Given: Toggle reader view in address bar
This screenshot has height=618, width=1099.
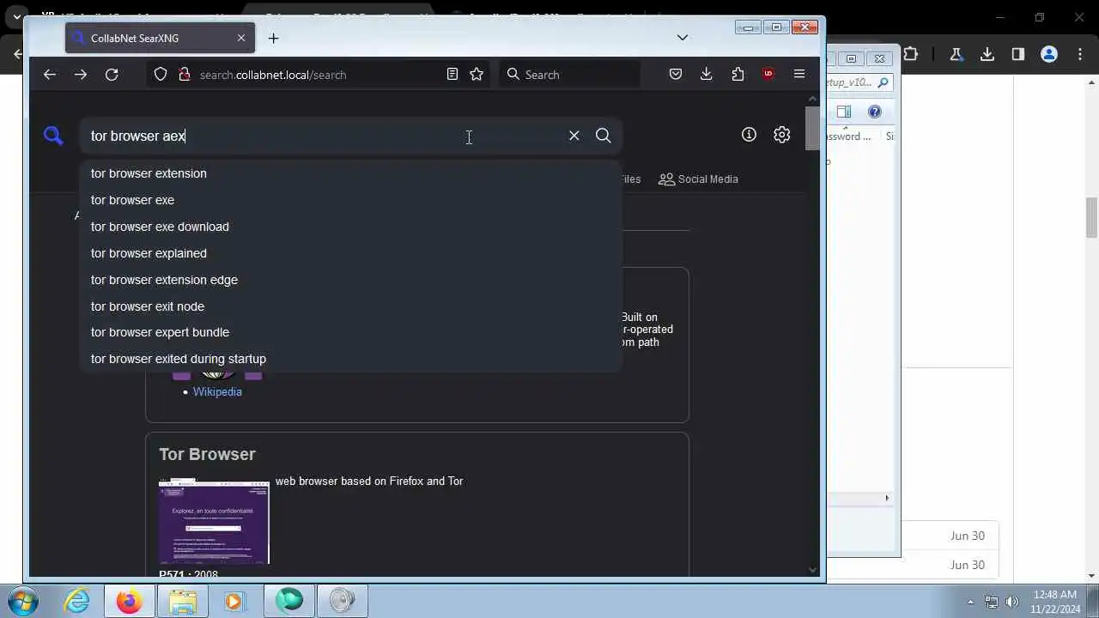Looking at the screenshot, I should coord(452,75).
